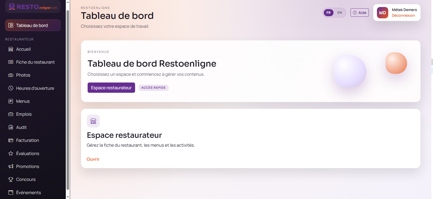The height and width of the screenshot is (199, 433).
Task: Open Événements via the calendar icon
Action: click(11, 193)
